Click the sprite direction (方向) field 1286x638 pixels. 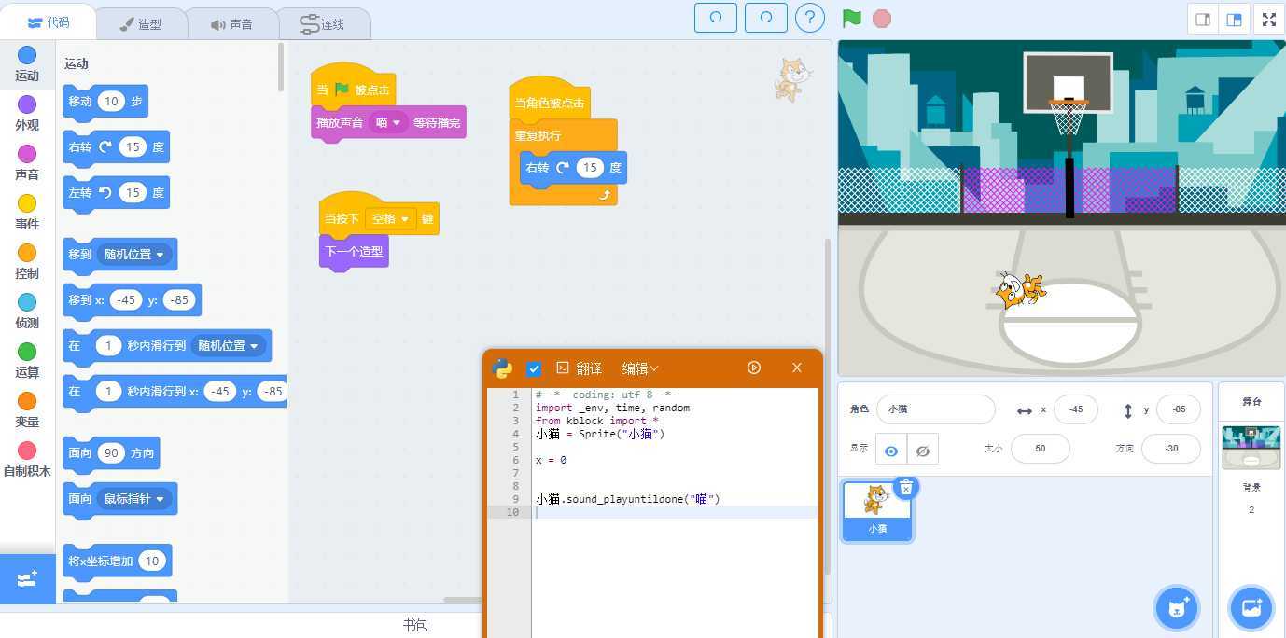(1171, 449)
